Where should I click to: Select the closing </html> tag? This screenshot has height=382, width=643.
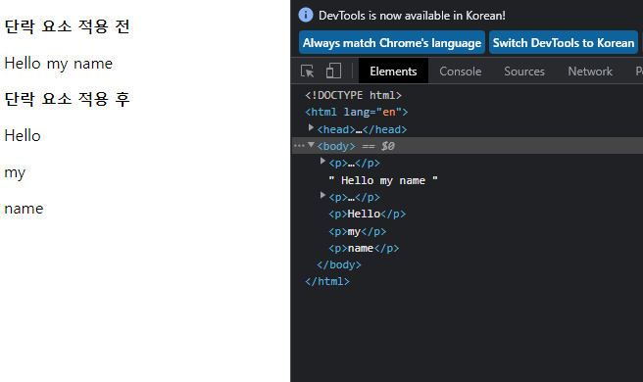[x=327, y=281]
